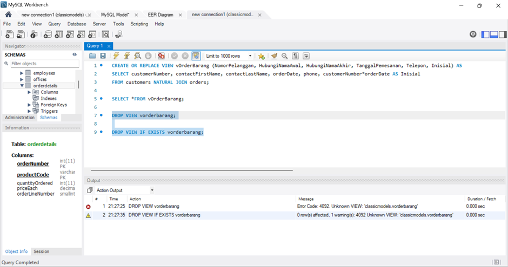Execute the selected SQL statements
The height and width of the screenshot is (267, 508).
pos(116,56)
